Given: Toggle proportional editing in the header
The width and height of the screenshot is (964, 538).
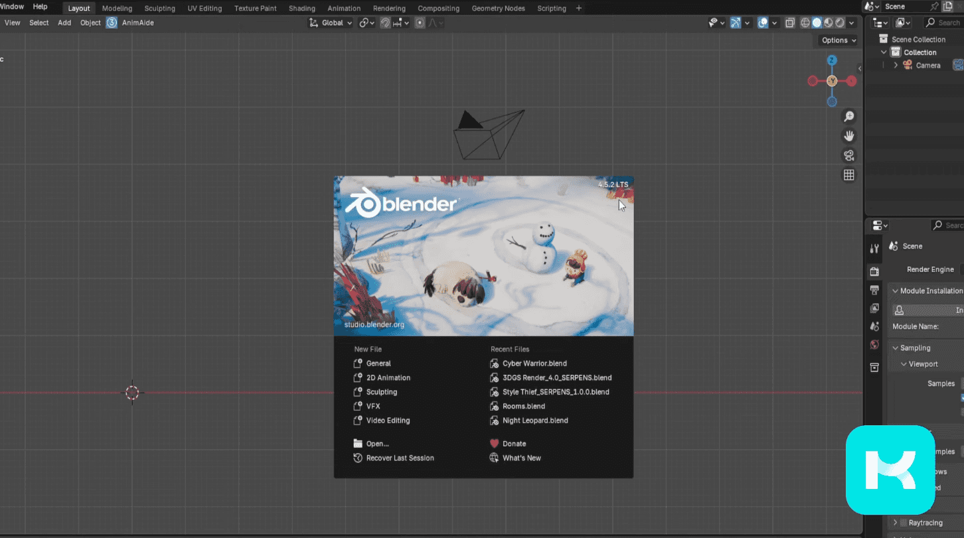Looking at the screenshot, I should [420, 23].
